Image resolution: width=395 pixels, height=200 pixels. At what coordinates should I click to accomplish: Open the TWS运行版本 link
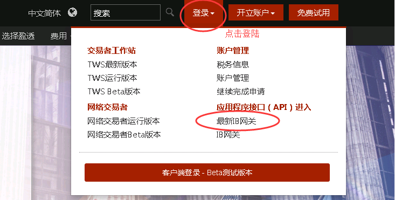coord(112,78)
